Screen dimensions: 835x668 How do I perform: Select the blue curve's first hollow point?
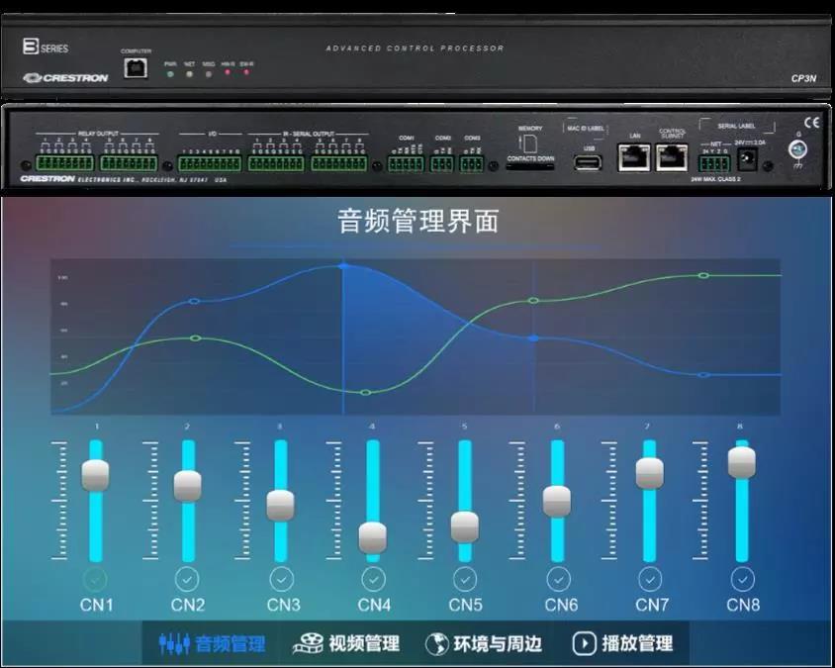pos(194,302)
